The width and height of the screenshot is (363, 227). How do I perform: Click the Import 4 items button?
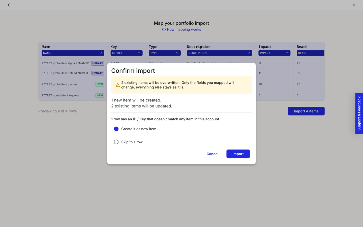(x=306, y=111)
